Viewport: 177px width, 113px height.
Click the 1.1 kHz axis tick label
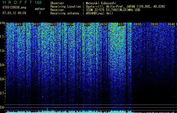2,37
